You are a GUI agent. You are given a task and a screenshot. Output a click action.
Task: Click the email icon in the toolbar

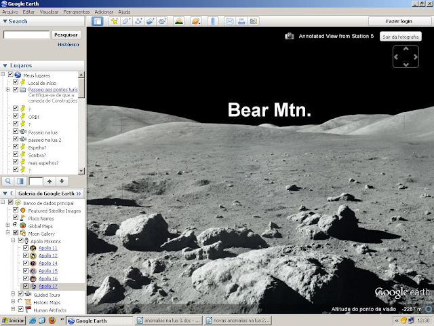230,21
